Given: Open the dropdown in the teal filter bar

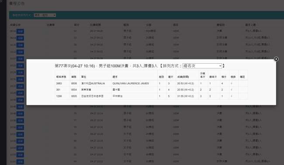Looking at the screenshot, I should (45, 15).
